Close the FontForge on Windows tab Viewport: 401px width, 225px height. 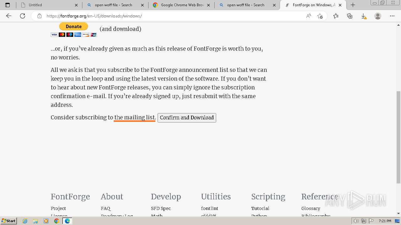(x=340, y=5)
